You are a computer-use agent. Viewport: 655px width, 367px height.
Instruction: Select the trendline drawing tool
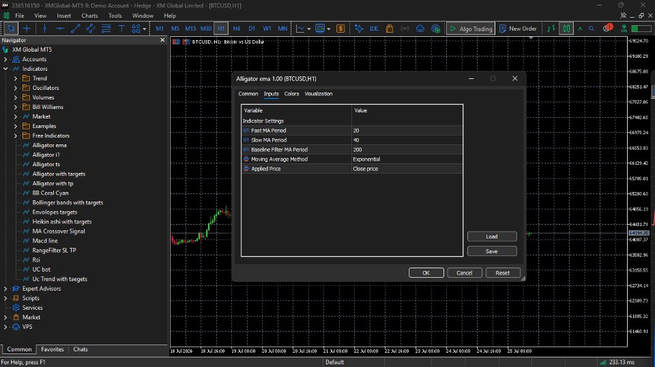coord(76,29)
